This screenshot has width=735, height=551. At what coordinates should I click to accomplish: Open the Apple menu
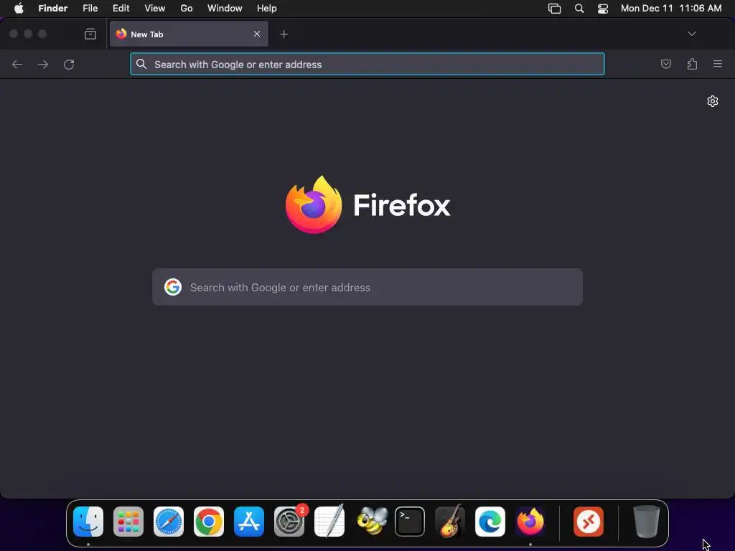tap(19, 9)
